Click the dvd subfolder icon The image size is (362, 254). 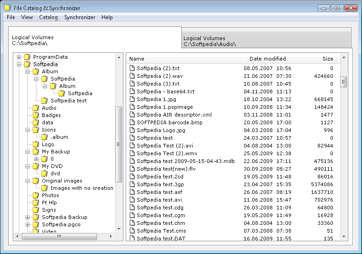coord(45,173)
